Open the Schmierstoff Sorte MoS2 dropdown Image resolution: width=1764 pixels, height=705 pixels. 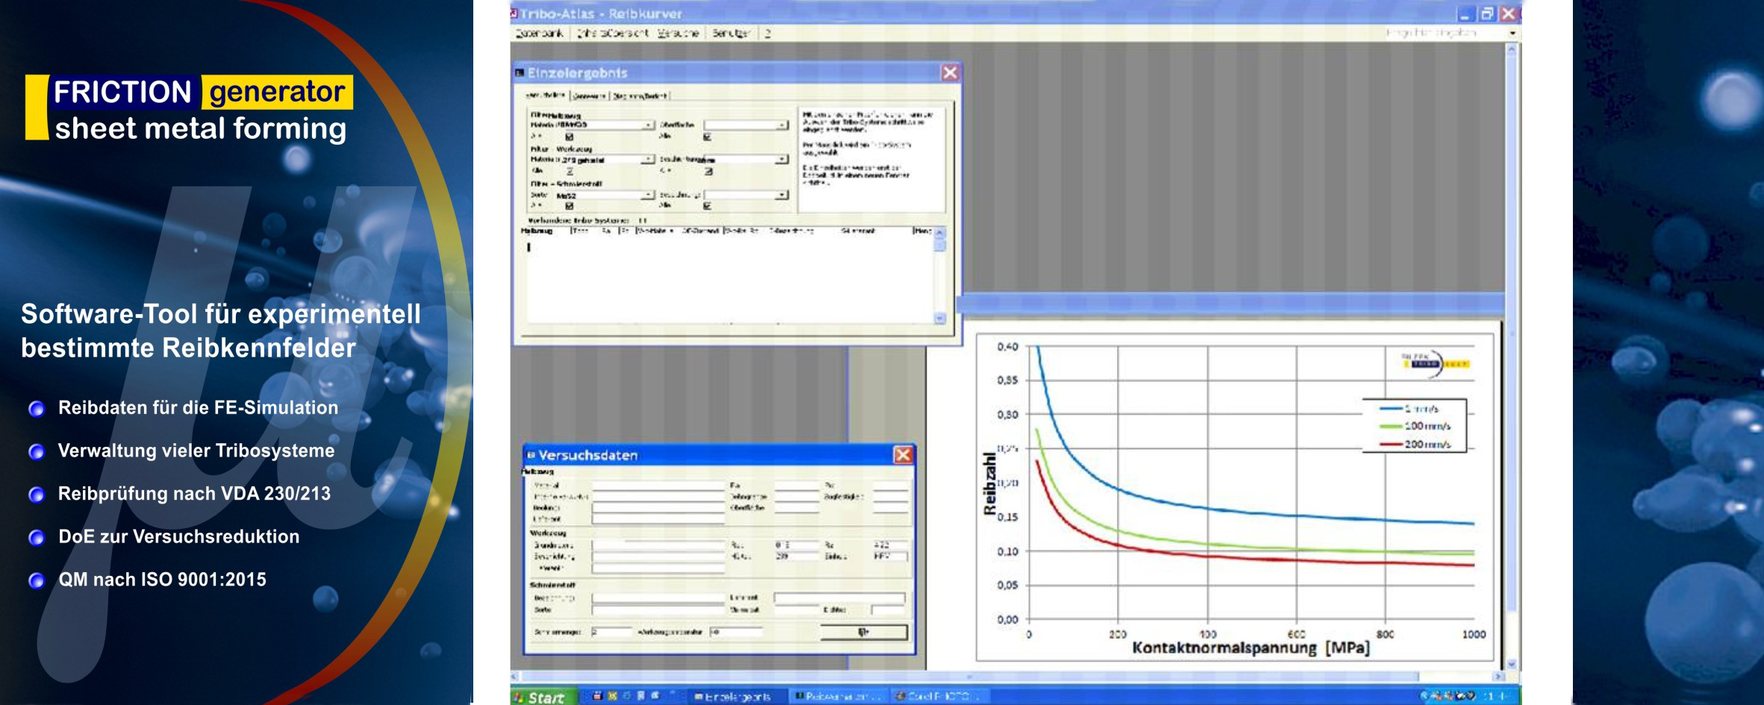648,195
